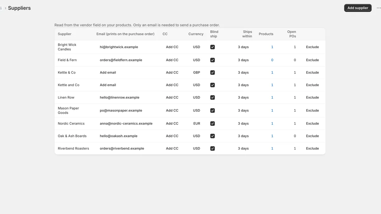Image resolution: width=381 pixels, height=214 pixels.
Task: Edit ships within 3 days for Linen Row
Action: tap(243, 98)
